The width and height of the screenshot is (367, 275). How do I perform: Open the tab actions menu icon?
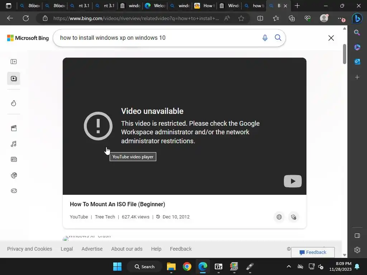coord(9,6)
